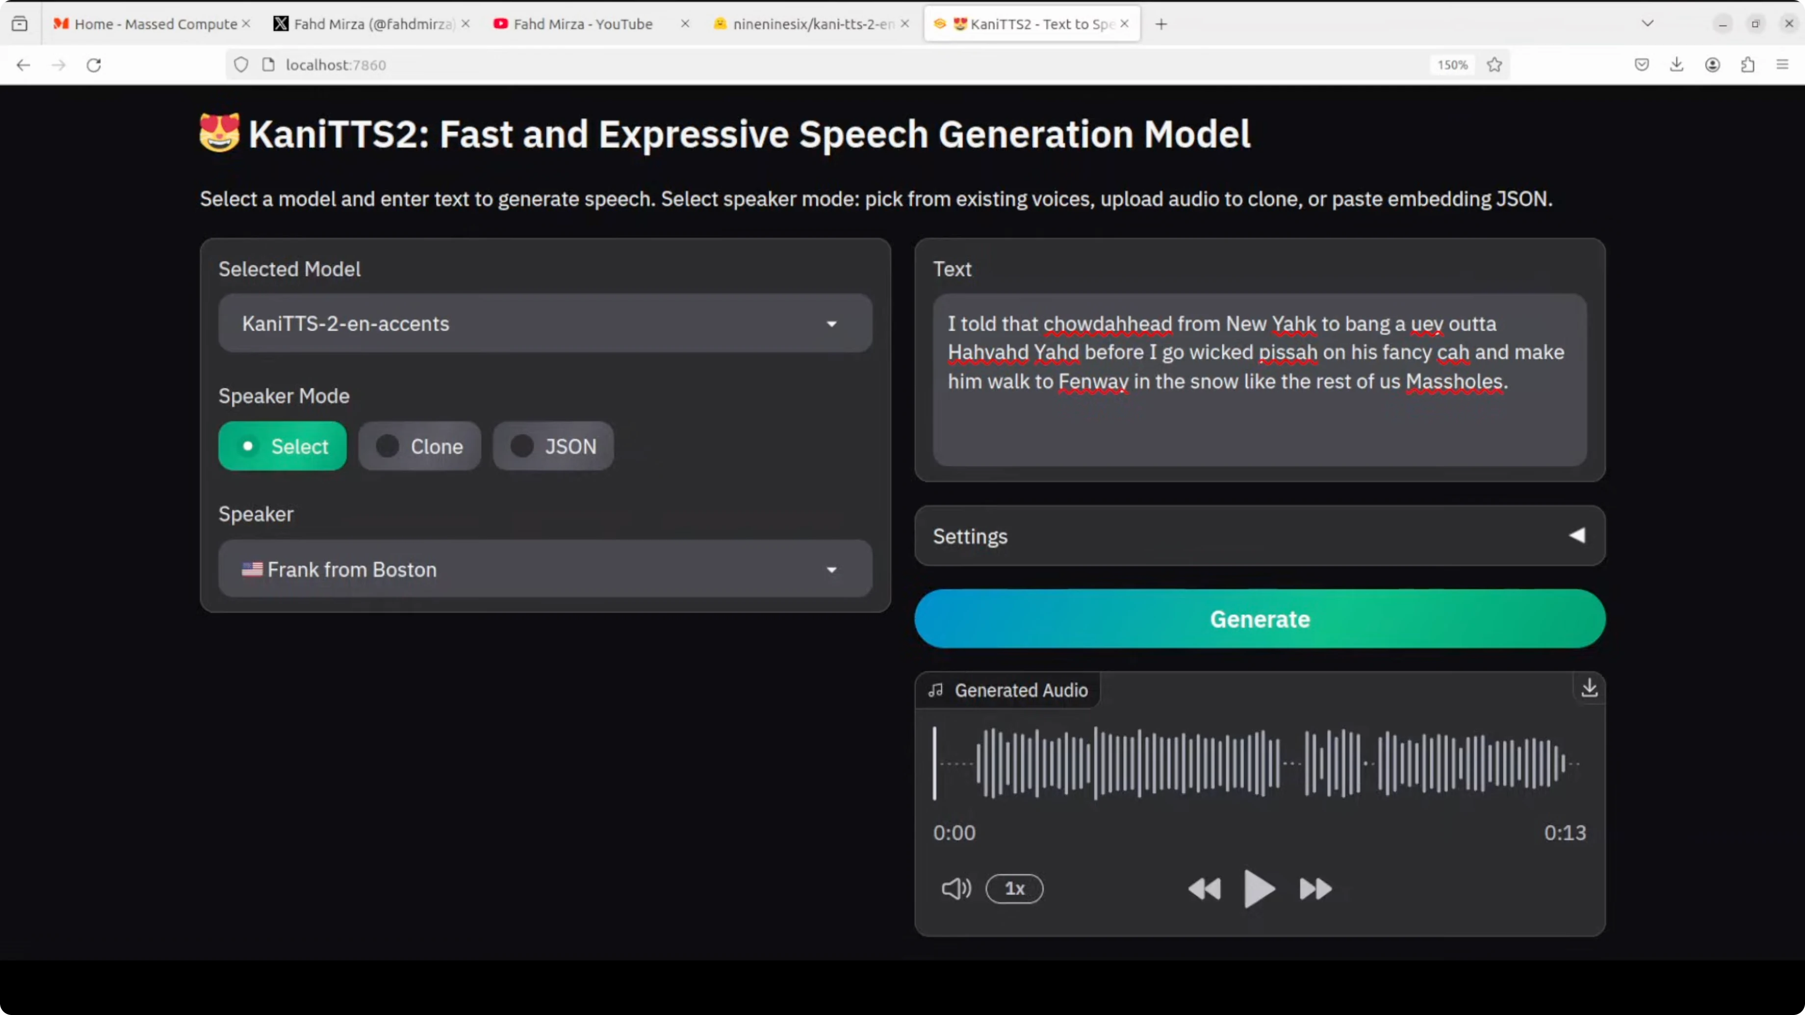Click the download generated audio icon
The height and width of the screenshot is (1015, 1805).
(x=1589, y=688)
